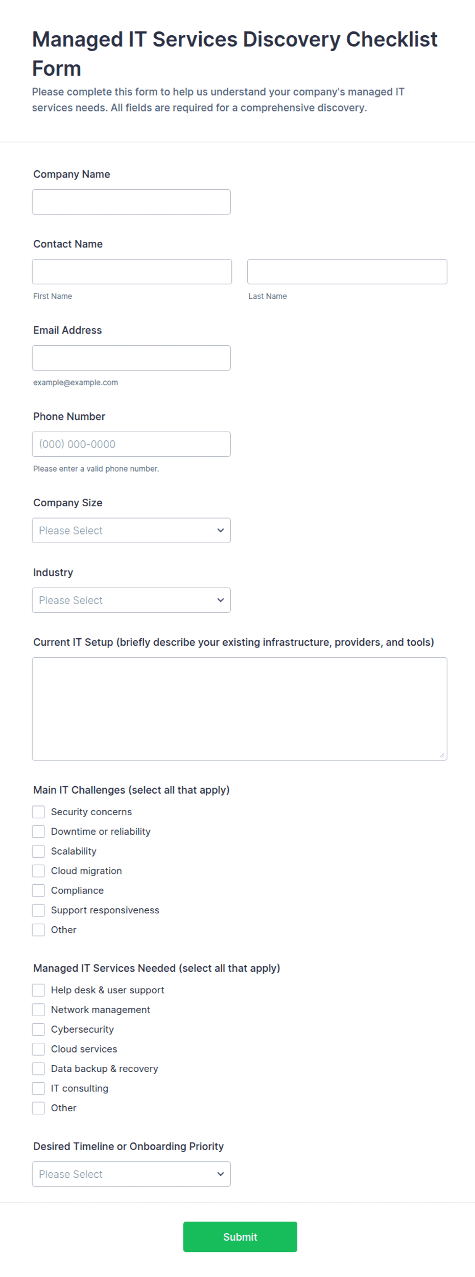Select the Cloud migration checkbox

point(38,871)
